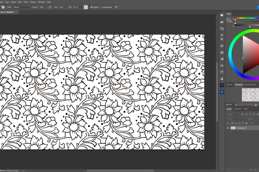Click the brush angle icon
The image size is (259, 172).
pyautogui.click(x=75, y=7)
